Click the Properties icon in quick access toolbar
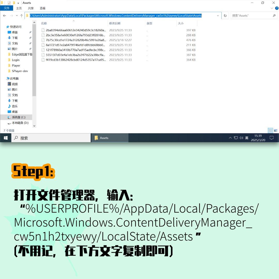This screenshot has height=279, width=279. (9, 3)
